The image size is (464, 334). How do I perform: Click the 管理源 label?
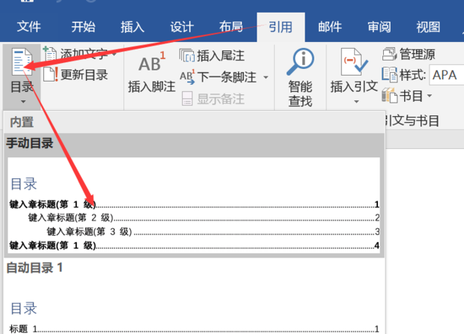point(418,54)
